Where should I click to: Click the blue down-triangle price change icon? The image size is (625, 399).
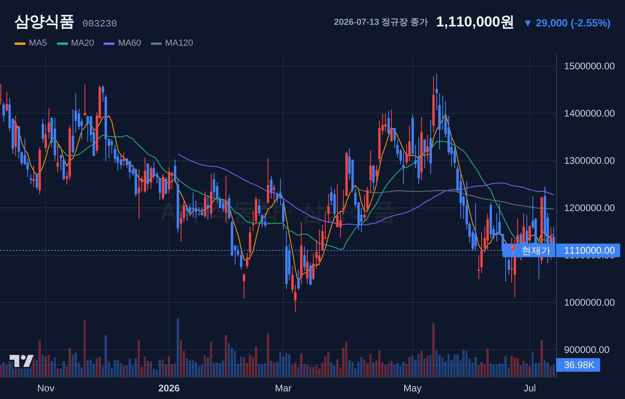point(528,23)
